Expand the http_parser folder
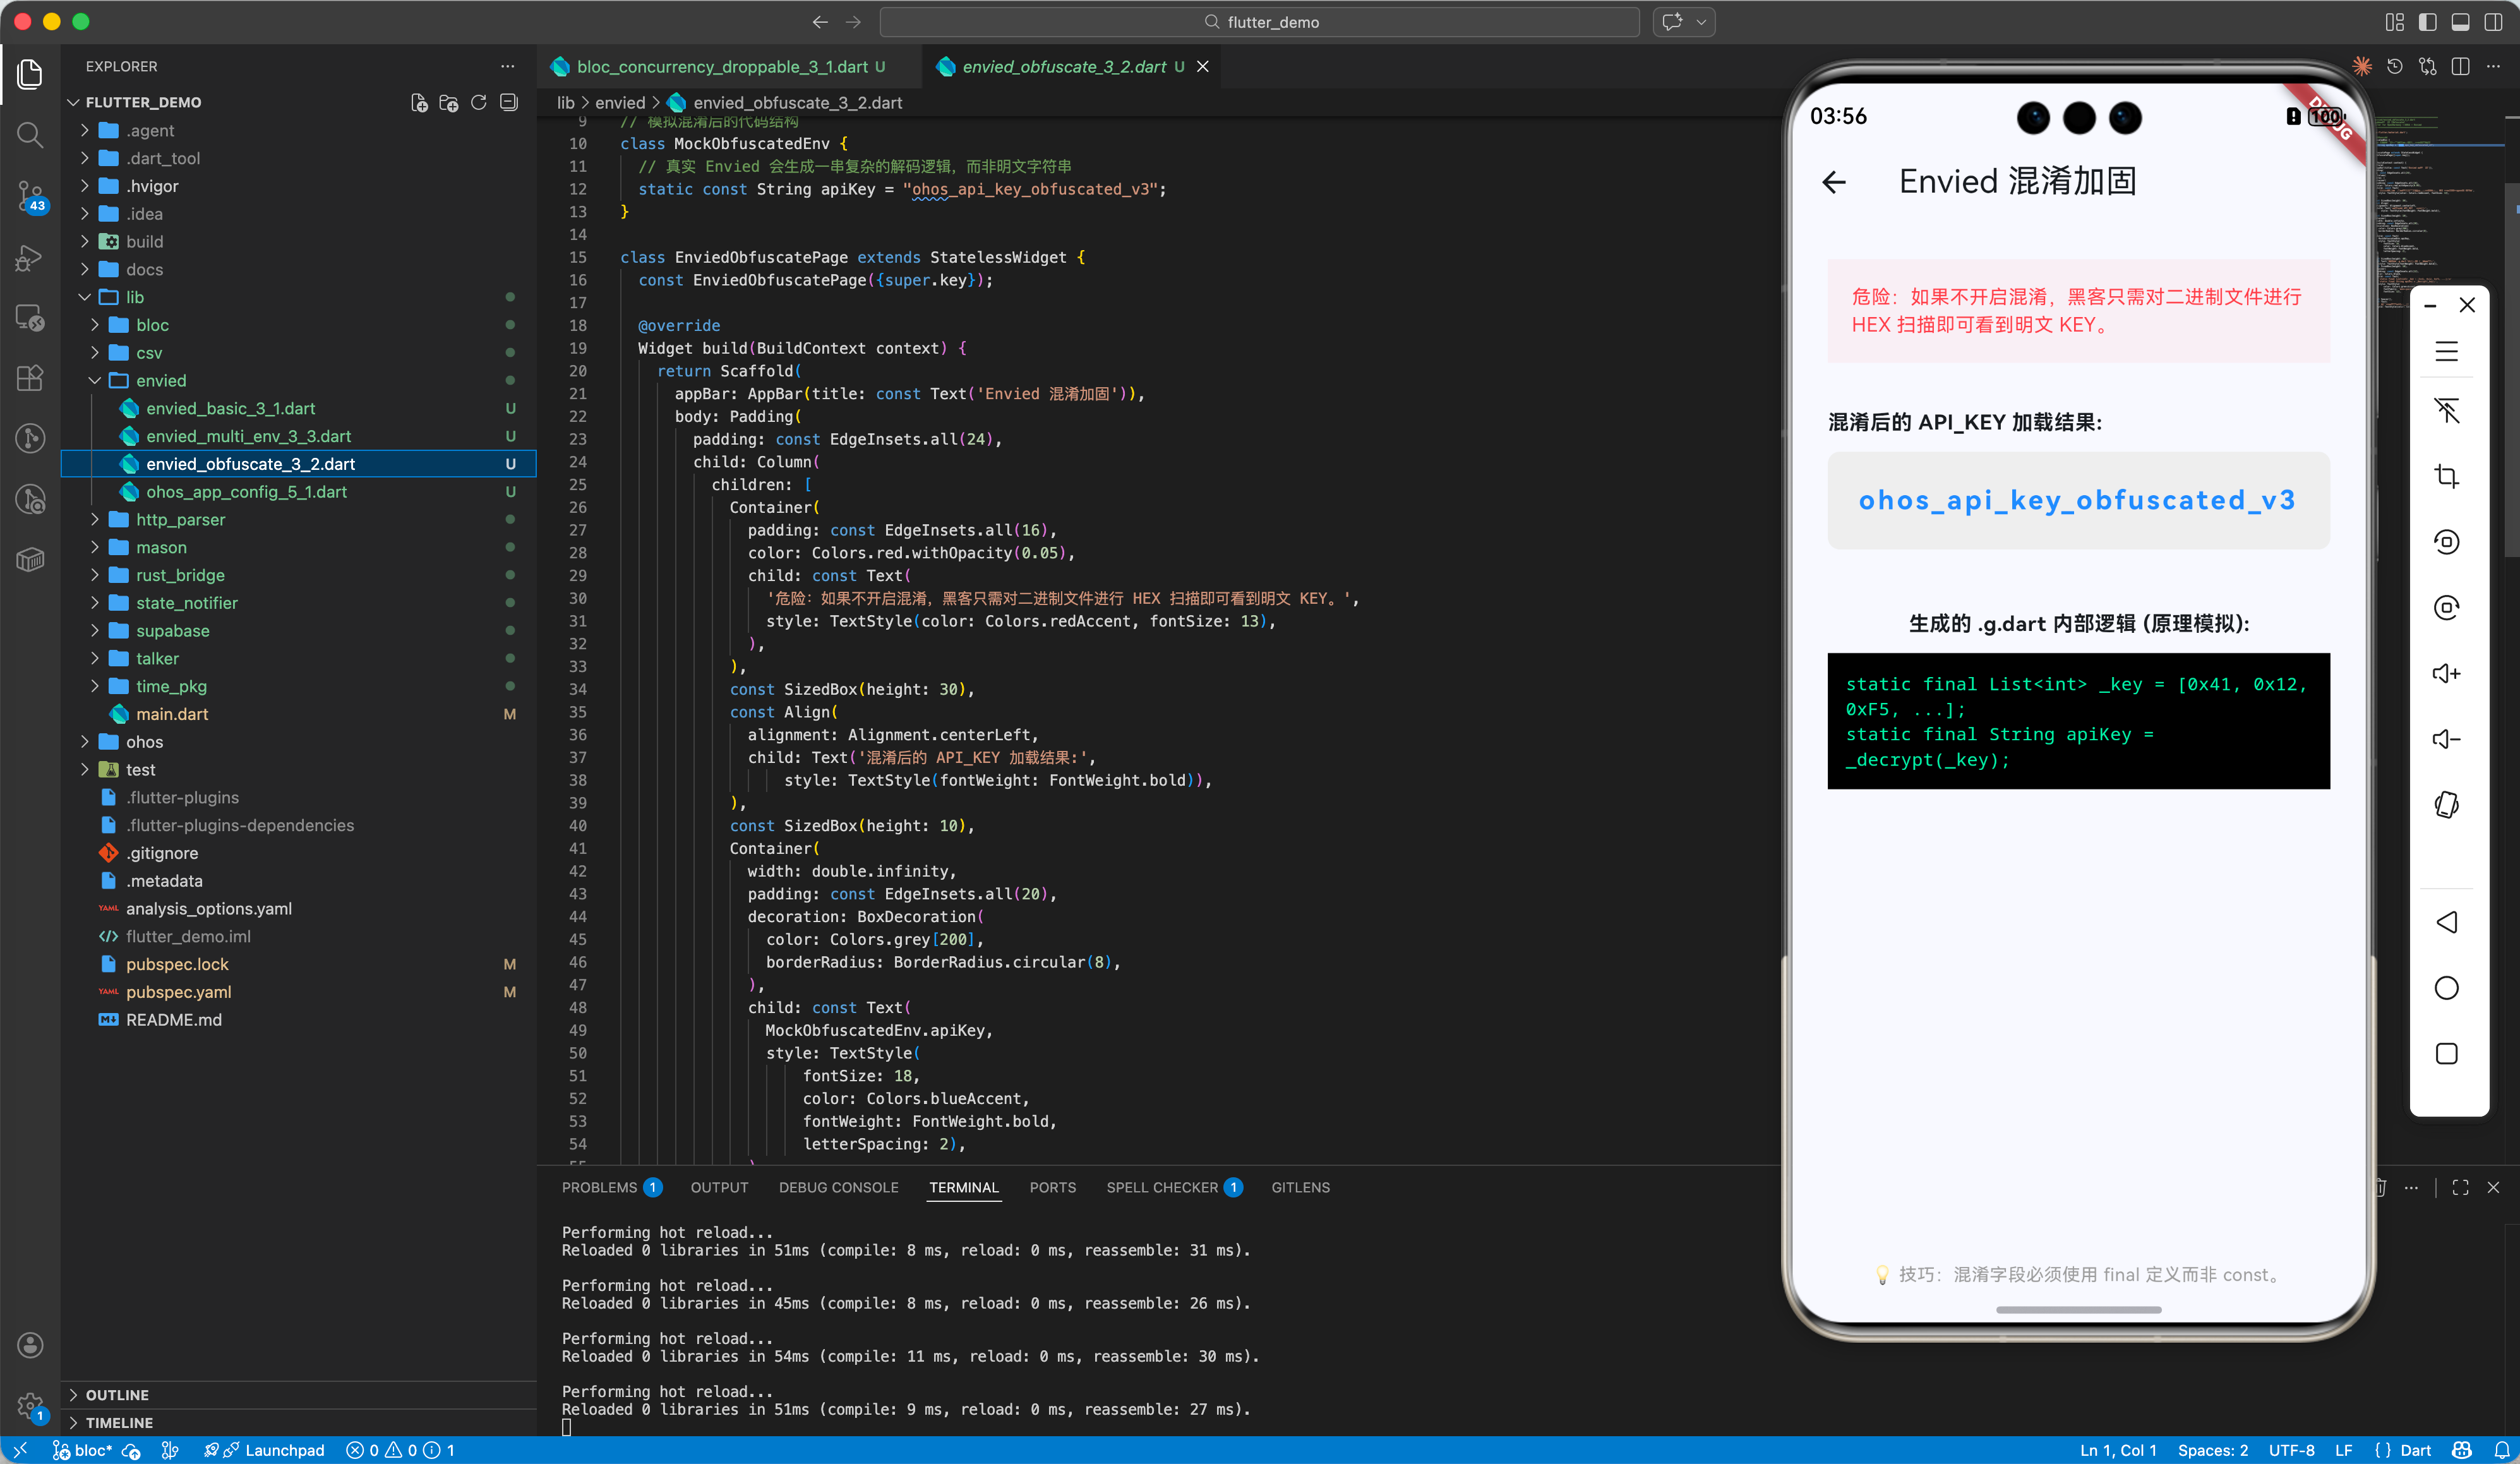 pos(180,520)
